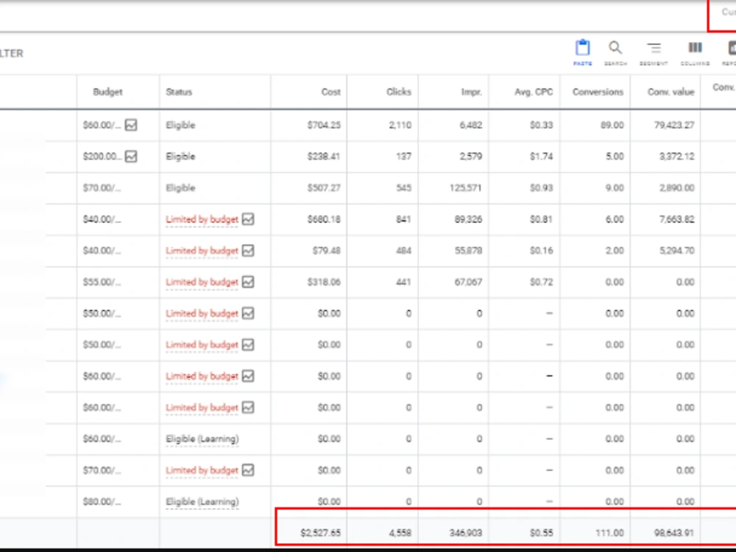Image resolution: width=736 pixels, height=552 pixels.
Task: Select the clicks value 137
Action: pos(403,156)
